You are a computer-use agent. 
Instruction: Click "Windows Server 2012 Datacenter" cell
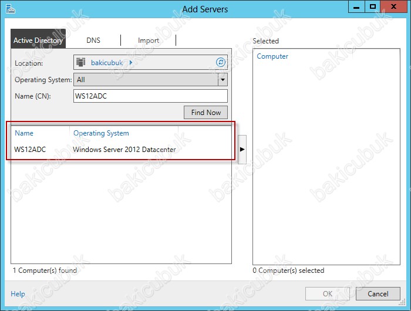tap(124, 150)
